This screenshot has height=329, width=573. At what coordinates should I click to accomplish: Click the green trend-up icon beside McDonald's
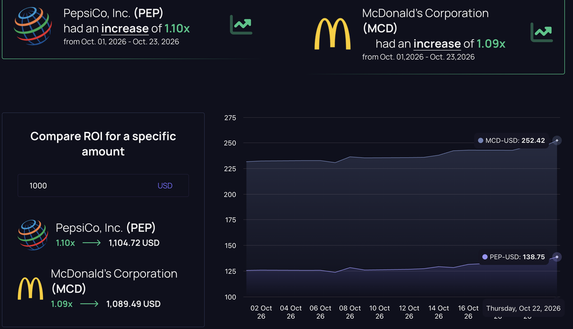[x=542, y=32]
